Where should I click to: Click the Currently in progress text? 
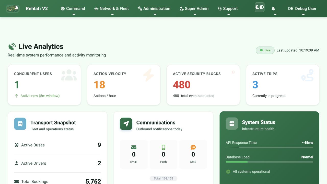(269, 96)
